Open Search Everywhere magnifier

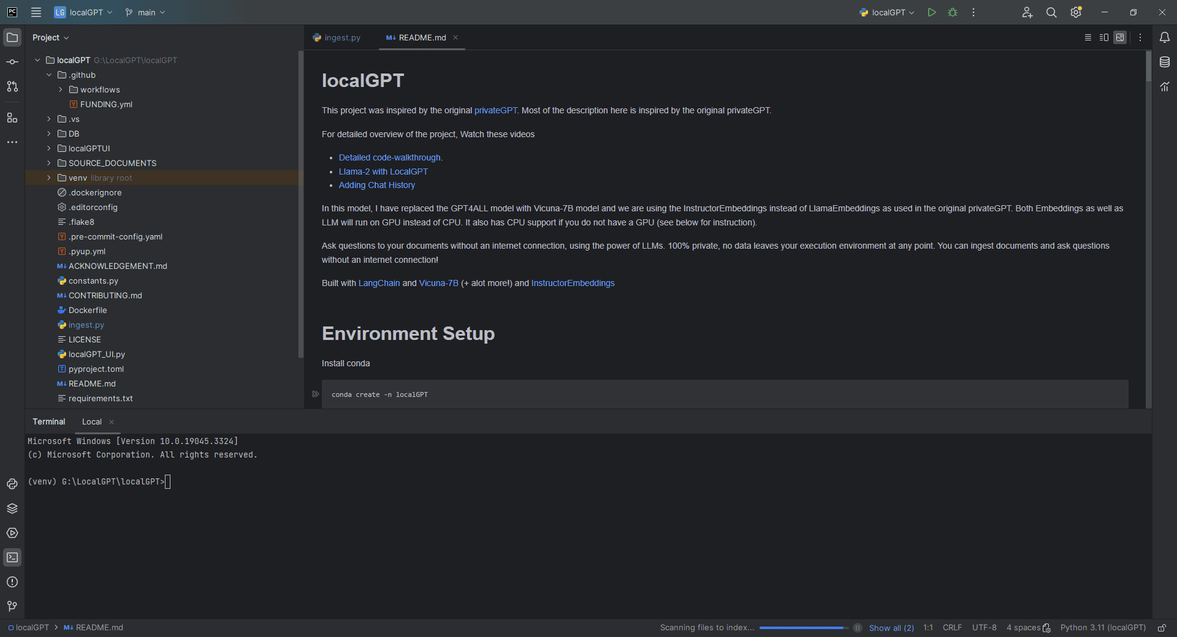pyautogui.click(x=1051, y=12)
